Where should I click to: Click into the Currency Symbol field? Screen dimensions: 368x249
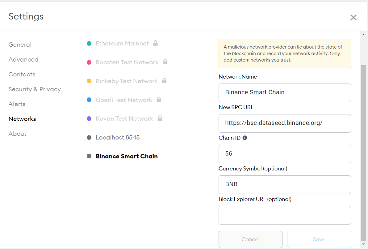click(285, 185)
